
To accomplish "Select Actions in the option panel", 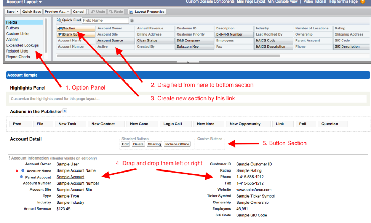I will (12, 40).
